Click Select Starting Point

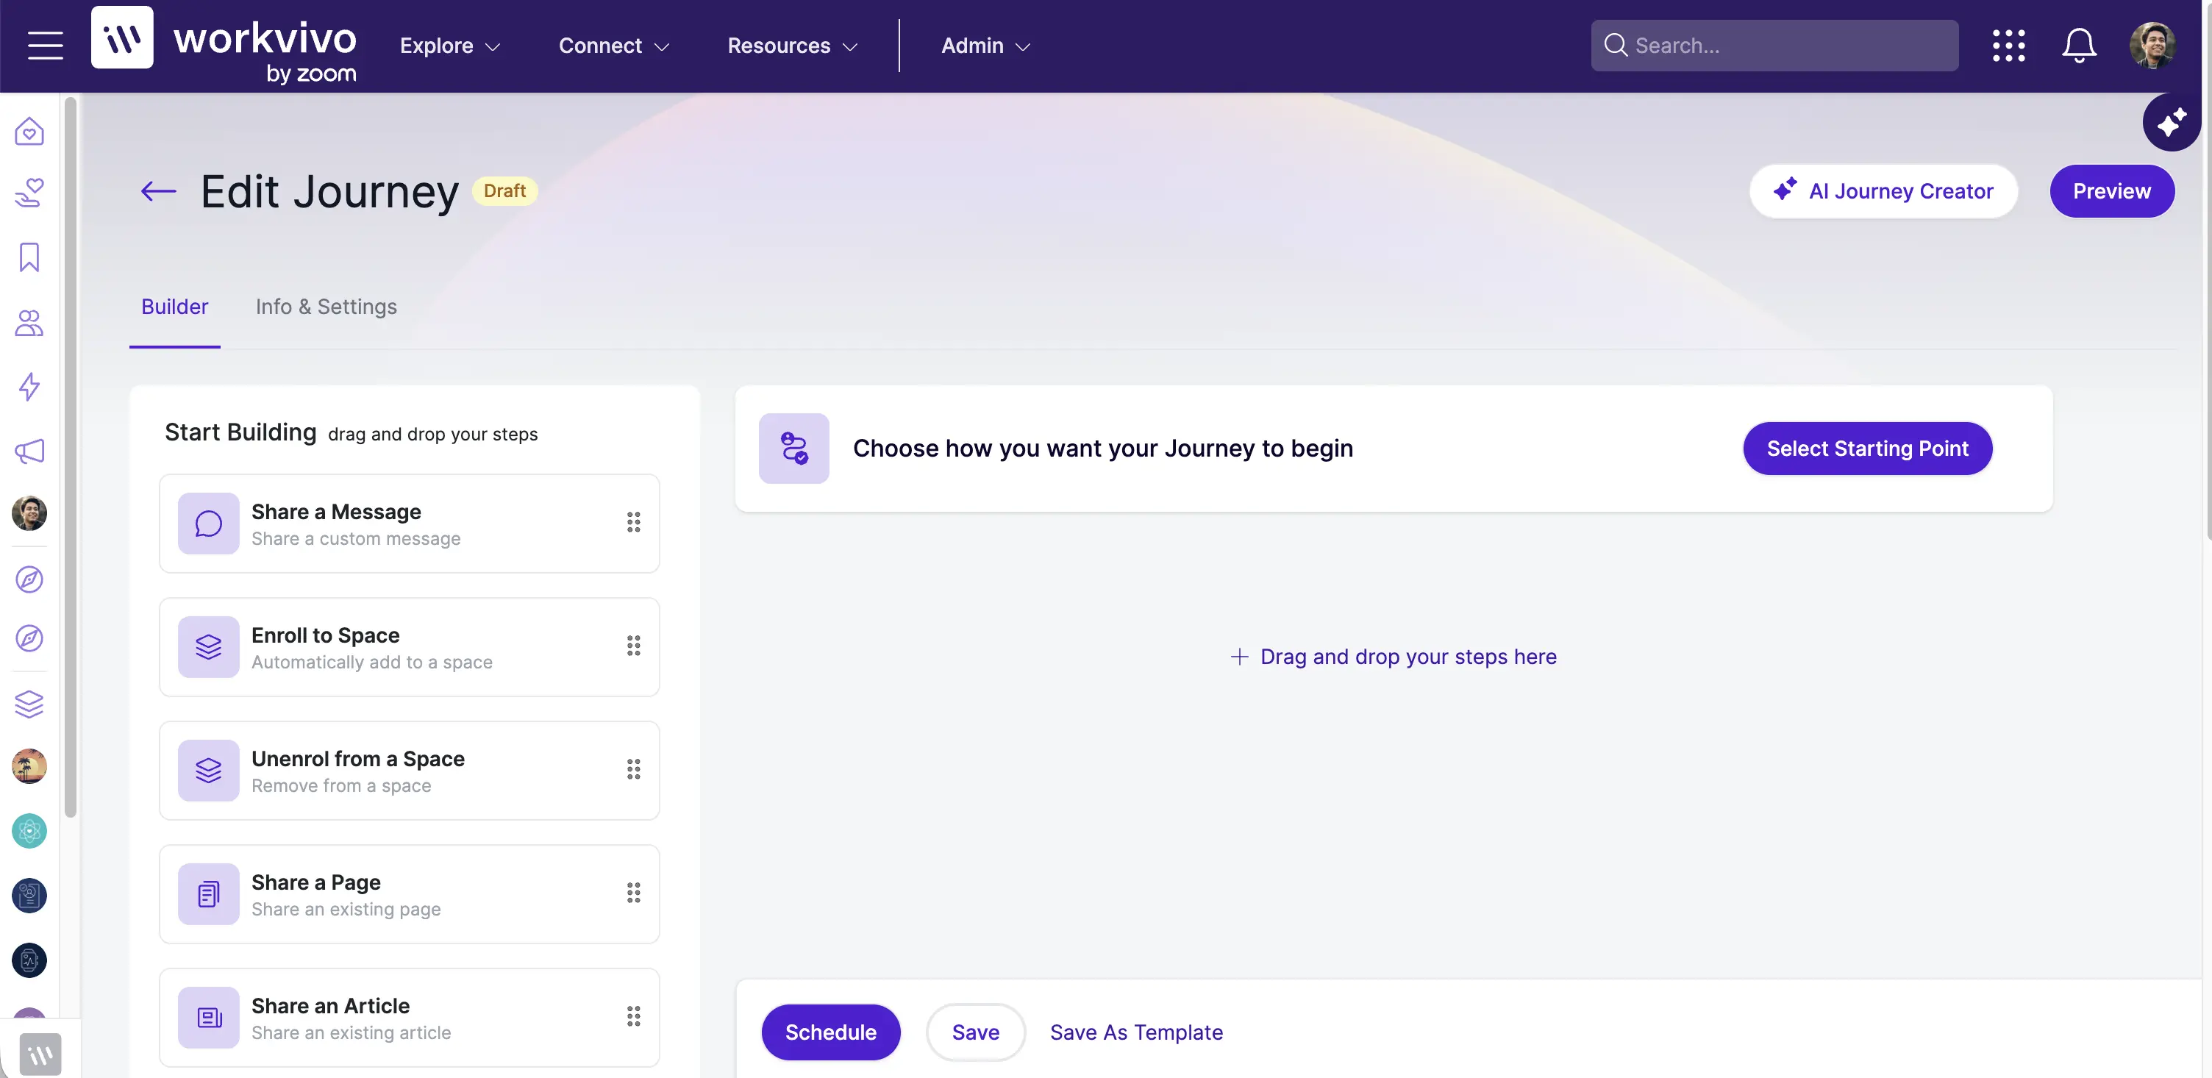1868,449
